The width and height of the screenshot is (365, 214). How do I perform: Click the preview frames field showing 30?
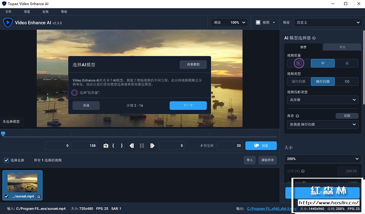point(230,146)
